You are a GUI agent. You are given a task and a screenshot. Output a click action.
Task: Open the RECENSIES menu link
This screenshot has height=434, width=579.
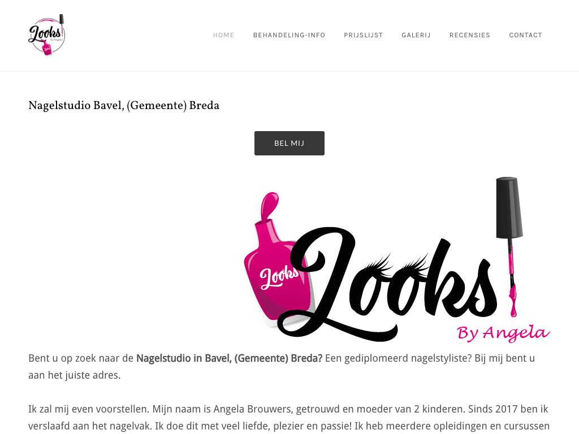(x=470, y=35)
